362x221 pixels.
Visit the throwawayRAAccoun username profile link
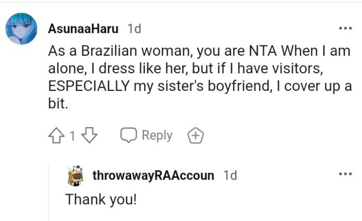[x=153, y=176]
